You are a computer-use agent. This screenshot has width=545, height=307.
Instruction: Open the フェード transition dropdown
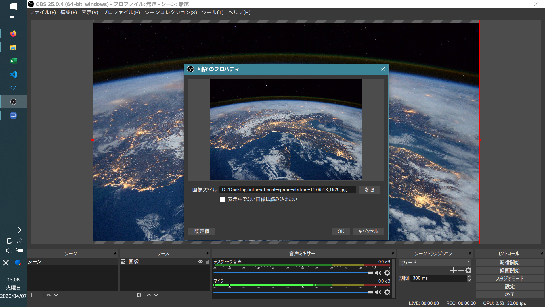click(435, 263)
